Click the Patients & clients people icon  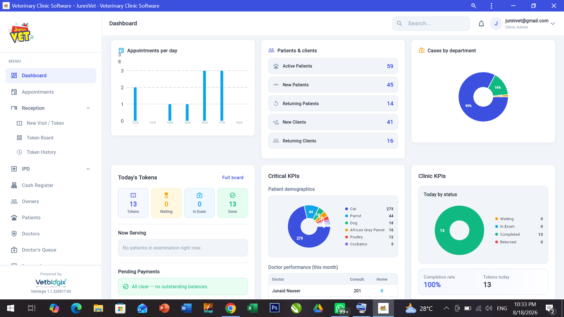tap(271, 50)
